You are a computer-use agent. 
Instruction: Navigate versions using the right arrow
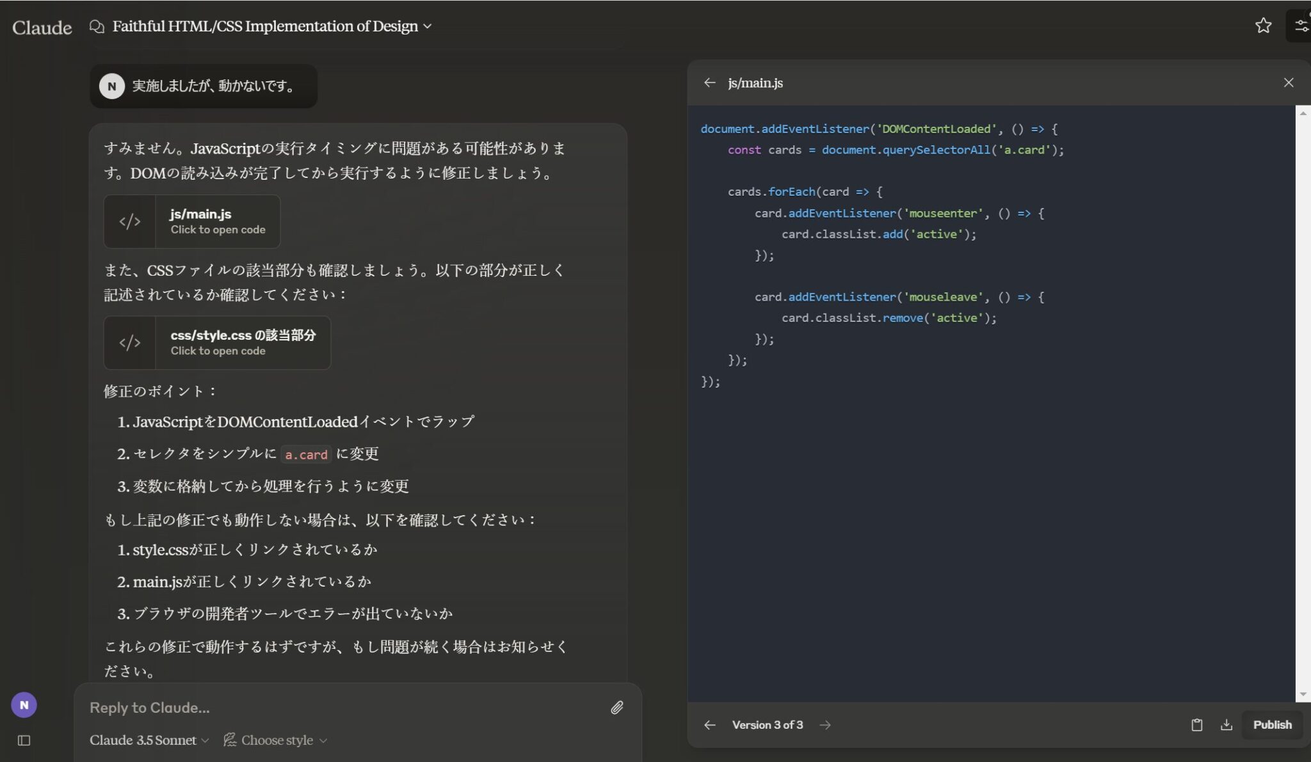(824, 725)
